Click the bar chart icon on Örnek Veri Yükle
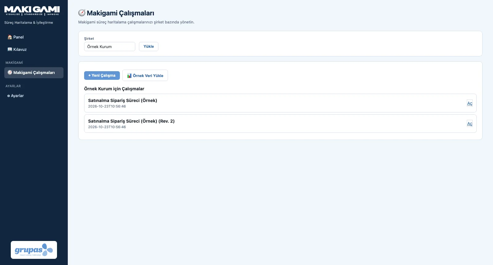 (129, 75)
